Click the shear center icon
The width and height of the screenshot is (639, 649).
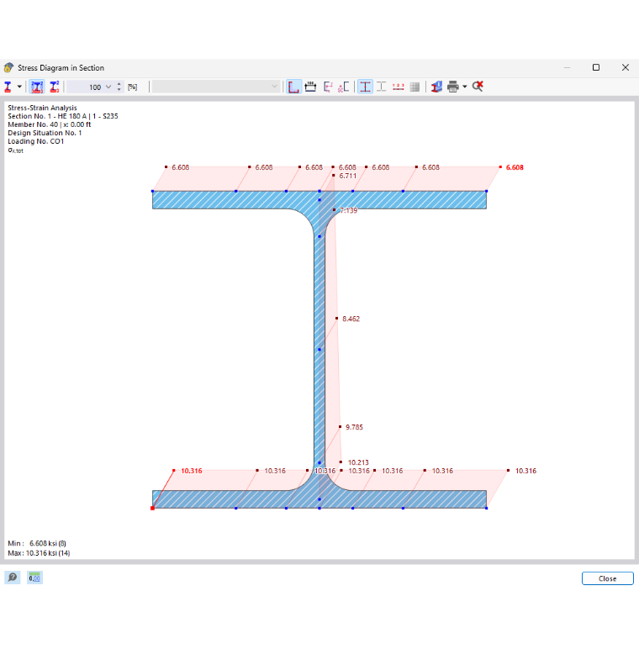click(x=344, y=87)
